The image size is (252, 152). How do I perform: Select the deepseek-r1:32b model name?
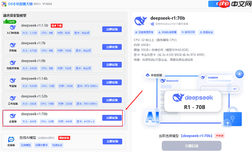coord(34,96)
